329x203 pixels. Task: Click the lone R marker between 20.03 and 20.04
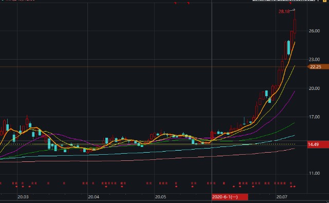(64, 183)
